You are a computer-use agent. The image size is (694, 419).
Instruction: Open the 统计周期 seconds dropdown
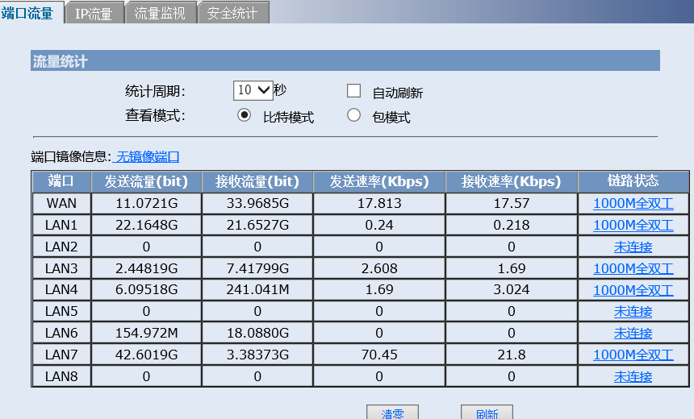[253, 90]
